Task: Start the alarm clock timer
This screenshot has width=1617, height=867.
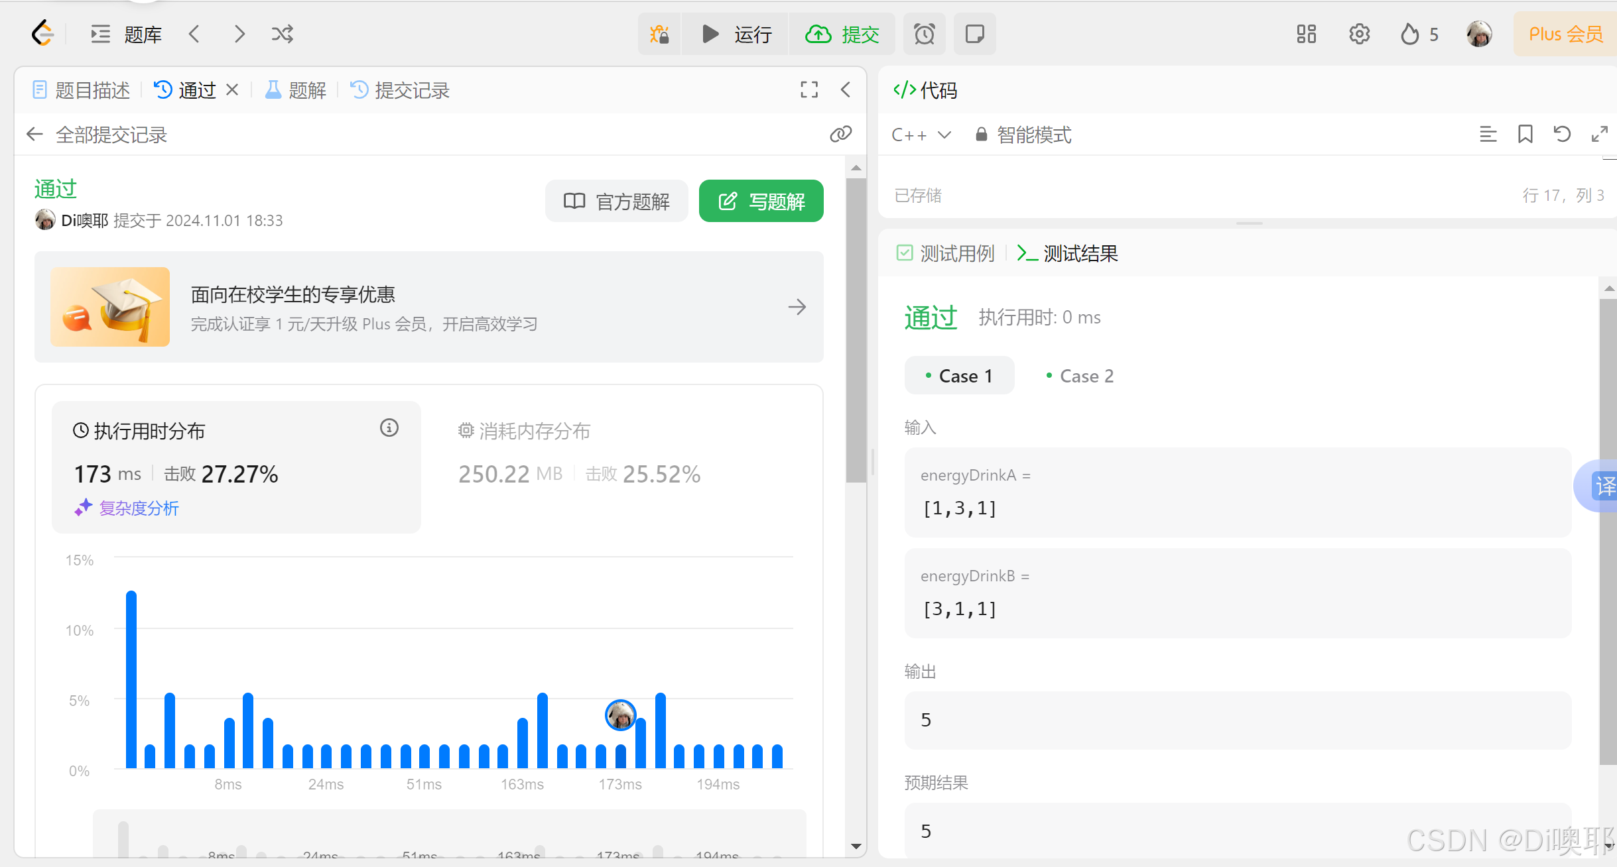Action: [924, 34]
